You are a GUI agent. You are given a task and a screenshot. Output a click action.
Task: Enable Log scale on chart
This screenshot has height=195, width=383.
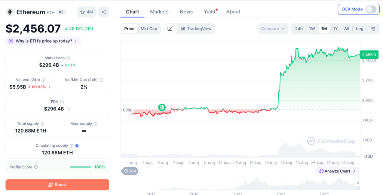pyautogui.click(x=359, y=28)
